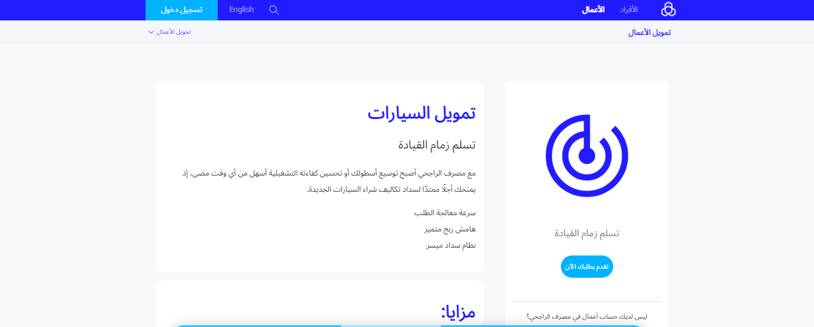Select the الأعمال business tab
Screen dimensions: 814x327
tap(593, 10)
